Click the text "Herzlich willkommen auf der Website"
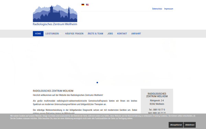 click(50, 95)
